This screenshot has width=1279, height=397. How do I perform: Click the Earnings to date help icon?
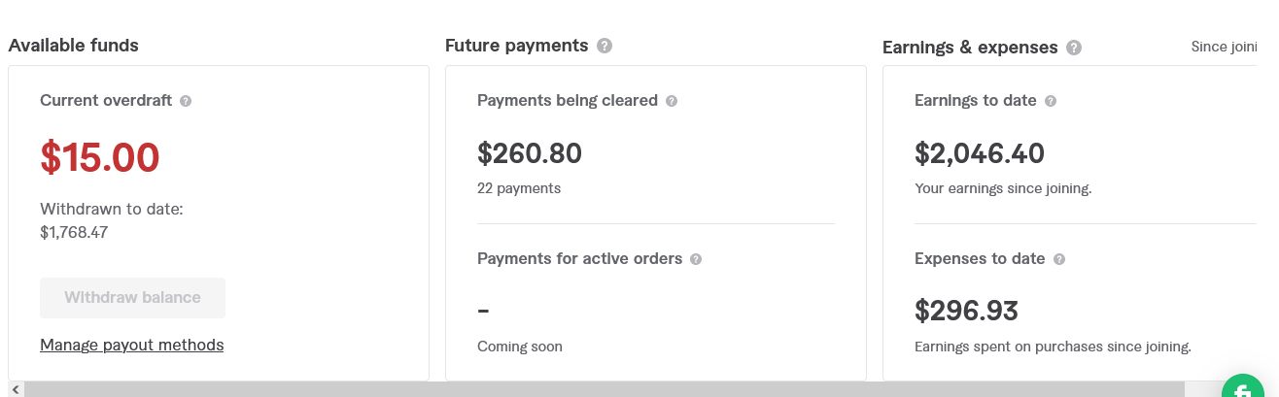tap(1051, 101)
